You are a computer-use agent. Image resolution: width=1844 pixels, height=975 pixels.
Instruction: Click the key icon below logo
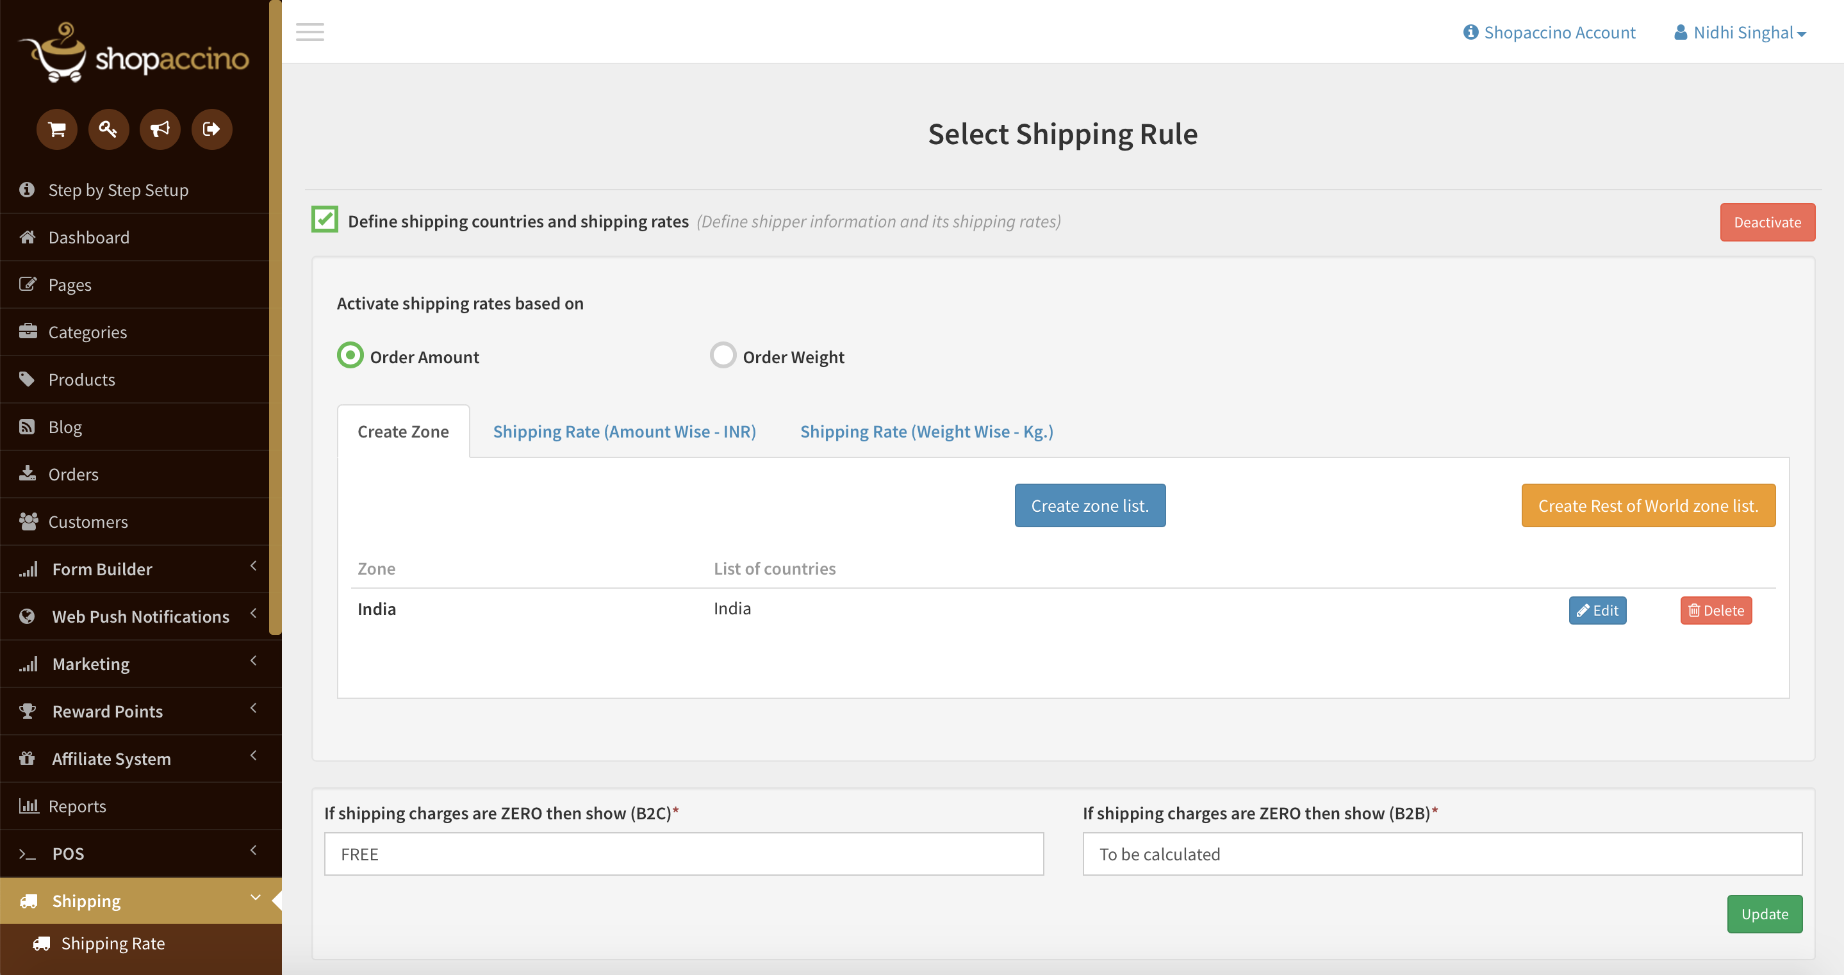(x=108, y=129)
